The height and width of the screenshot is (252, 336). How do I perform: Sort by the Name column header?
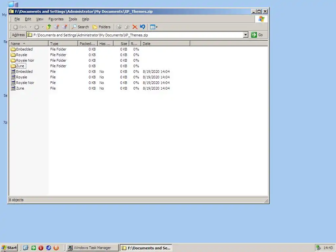29,44
